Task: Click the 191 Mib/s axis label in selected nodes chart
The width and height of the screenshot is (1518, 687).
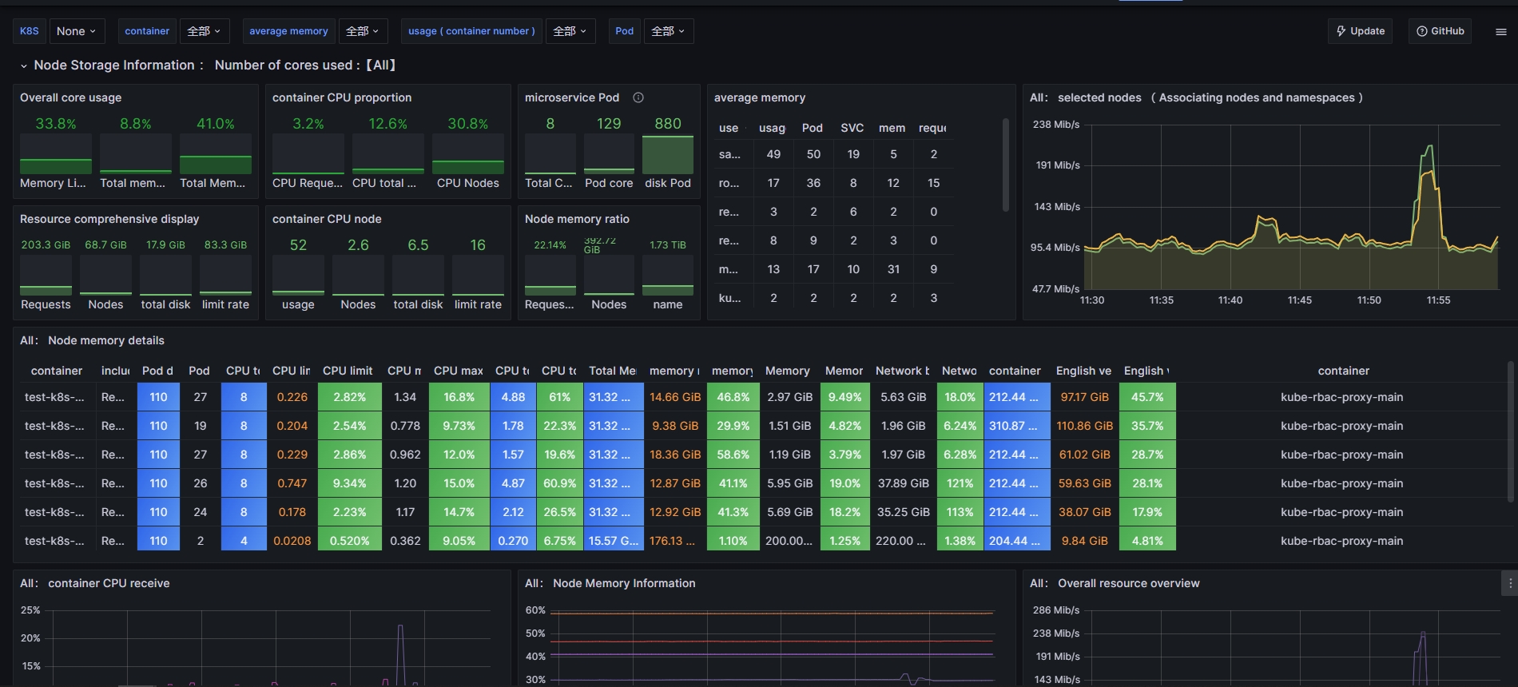Action: coord(1058,165)
